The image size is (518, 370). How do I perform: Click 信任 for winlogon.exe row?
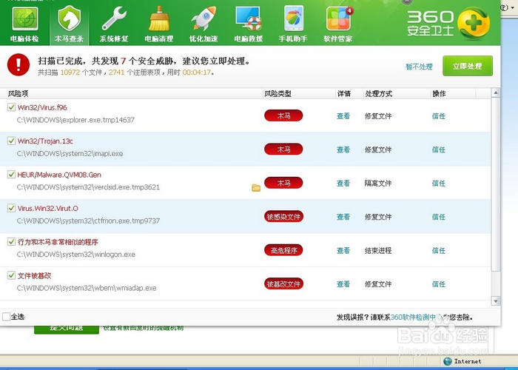tap(439, 251)
